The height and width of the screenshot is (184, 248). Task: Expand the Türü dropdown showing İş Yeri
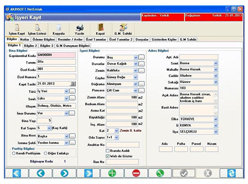coord(66,91)
